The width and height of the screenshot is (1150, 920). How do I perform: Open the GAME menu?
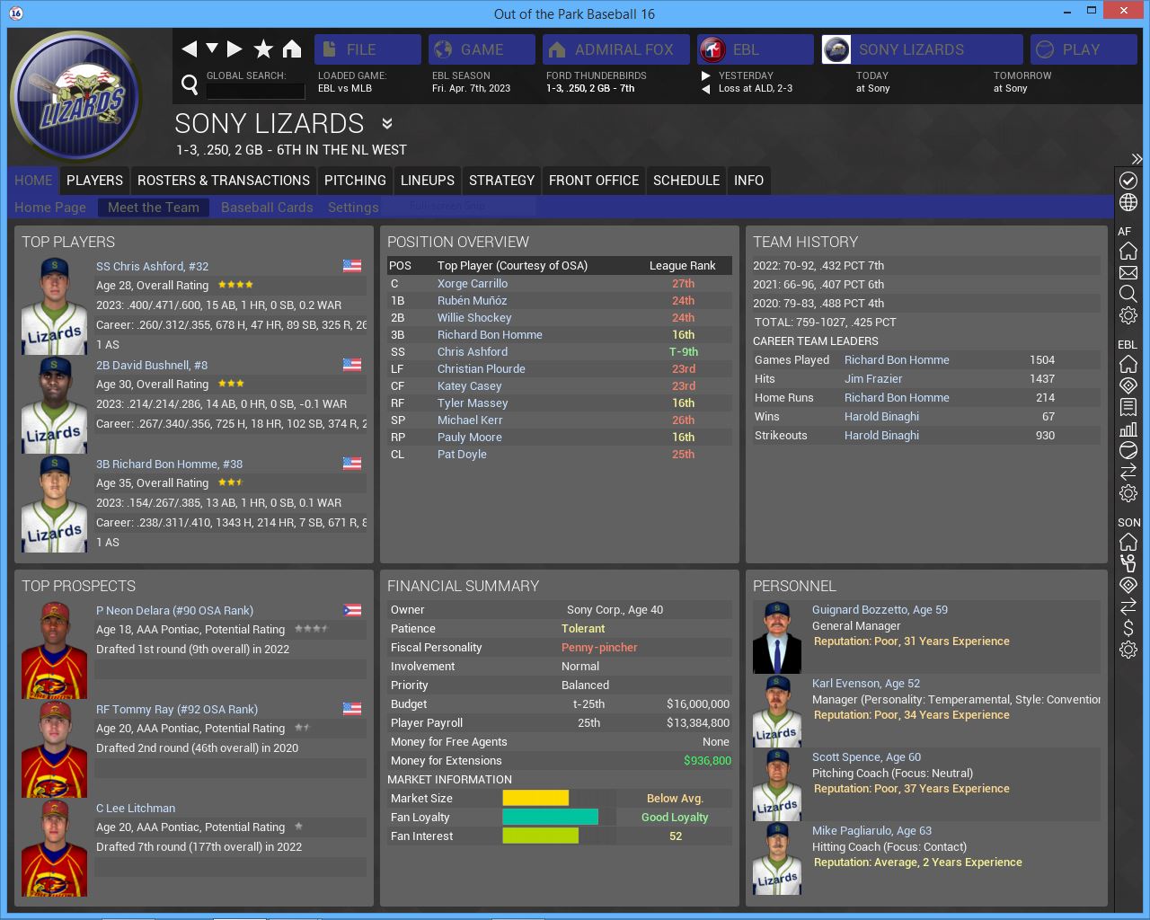point(482,49)
